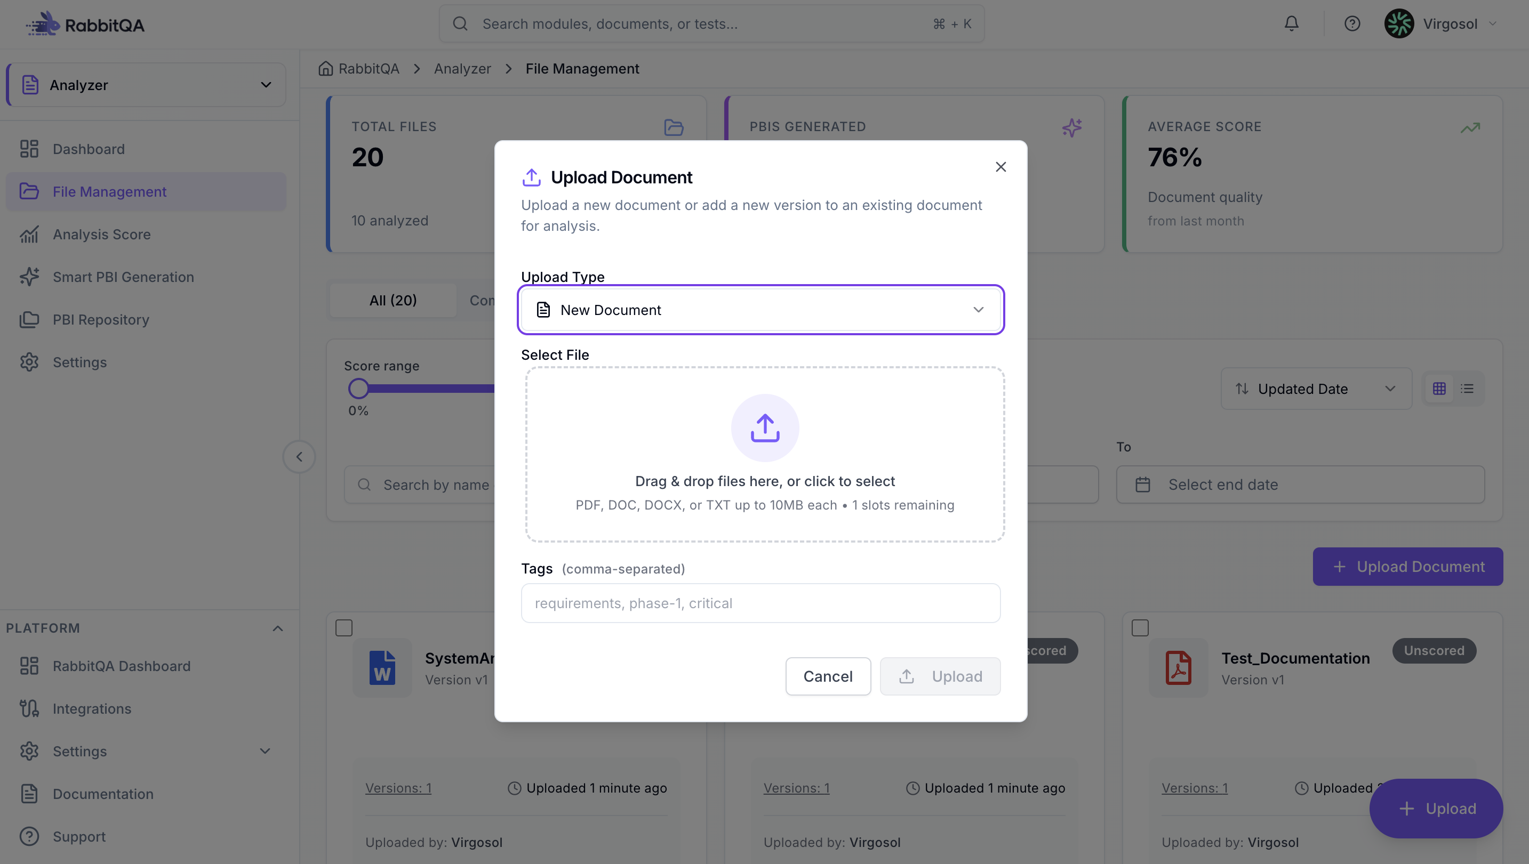Check the SystemAr card checkbox
The height and width of the screenshot is (864, 1529).
click(343, 628)
